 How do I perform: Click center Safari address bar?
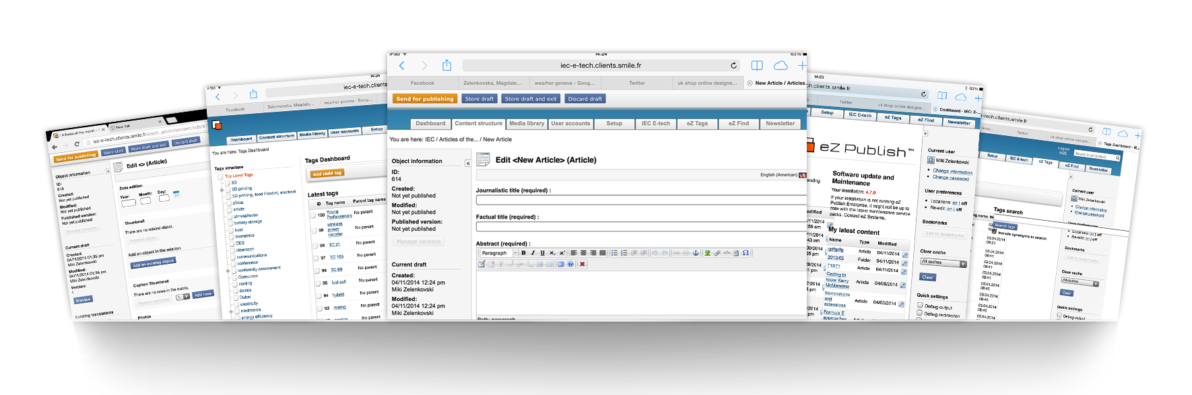point(601,65)
